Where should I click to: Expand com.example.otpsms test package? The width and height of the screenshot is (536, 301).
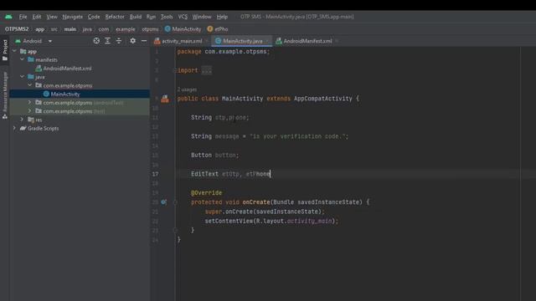pyautogui.click(x=30, y=111)
